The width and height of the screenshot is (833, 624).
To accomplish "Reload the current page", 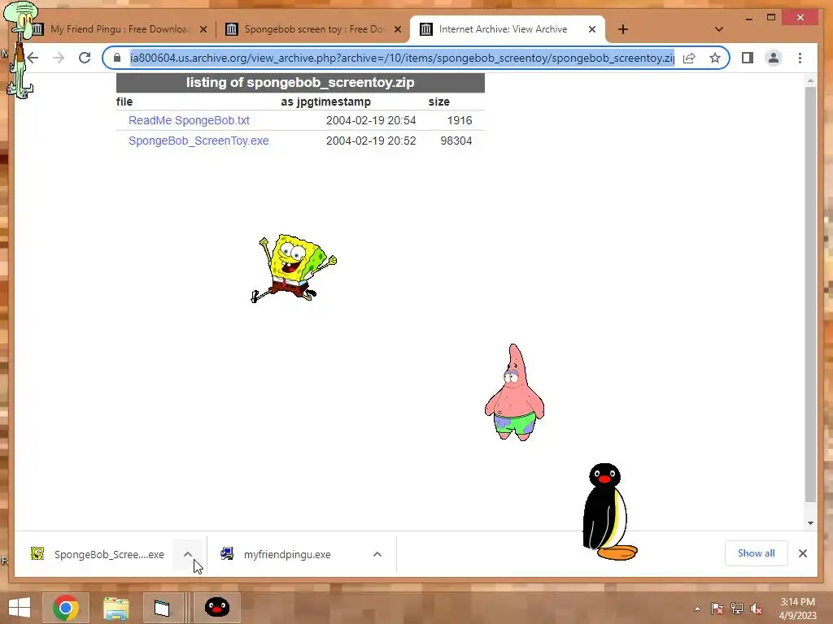I will [85, 58].
